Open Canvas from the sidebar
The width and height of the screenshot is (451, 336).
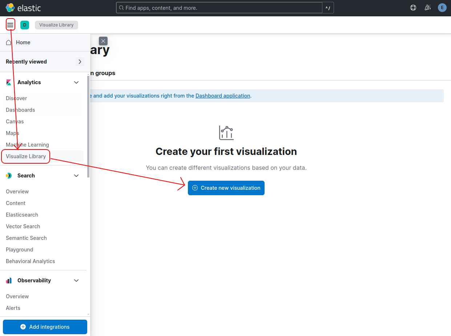[x=15, y=122]
